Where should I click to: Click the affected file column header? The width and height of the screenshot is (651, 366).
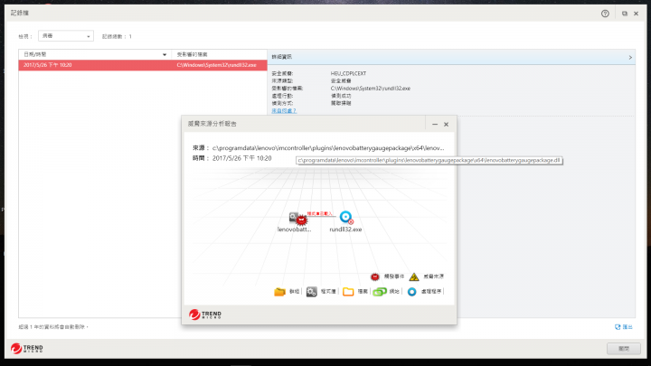[219, 54]
